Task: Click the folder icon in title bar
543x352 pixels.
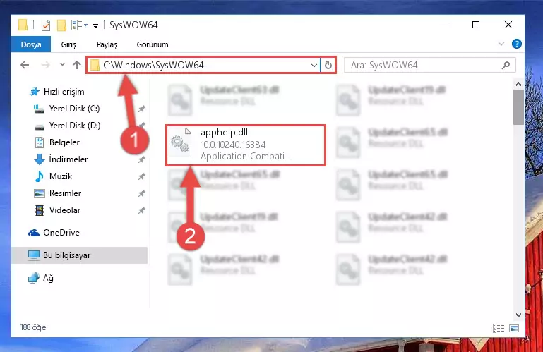Action: click(x=23, y=25)
